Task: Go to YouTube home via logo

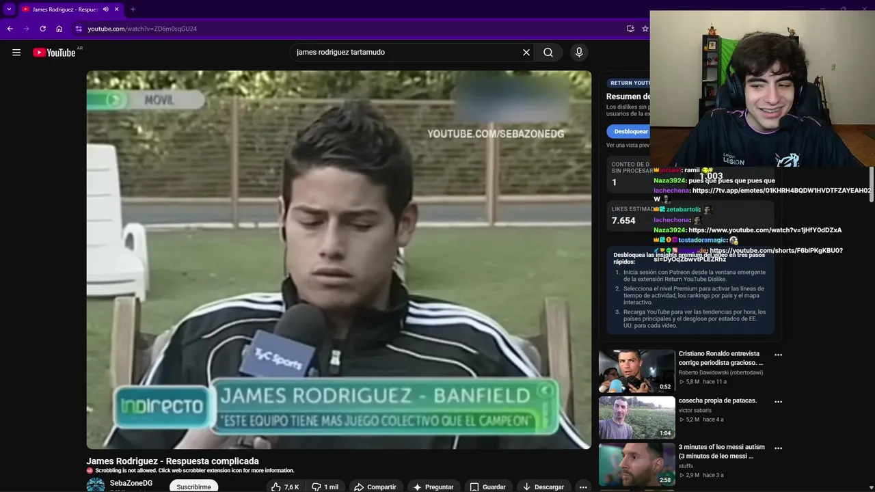Action: tap(54, 53)
